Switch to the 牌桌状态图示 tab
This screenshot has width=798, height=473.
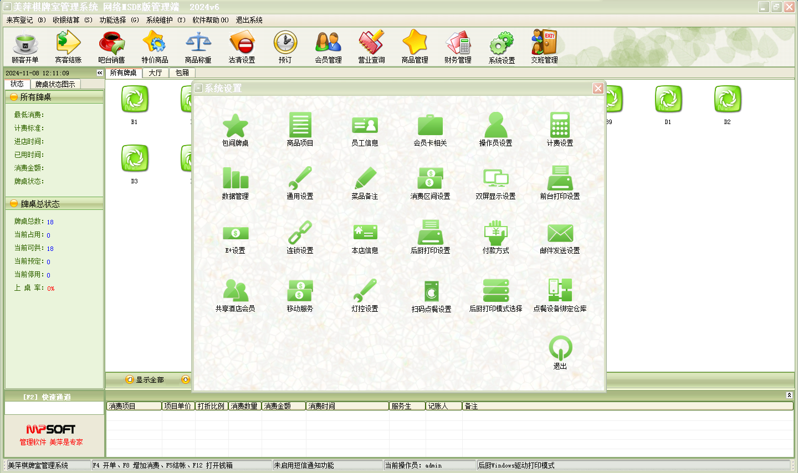pyautogui.click(x=55, y=84)
